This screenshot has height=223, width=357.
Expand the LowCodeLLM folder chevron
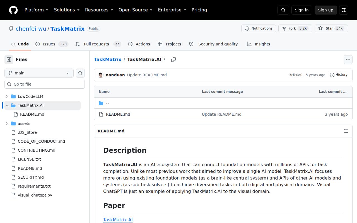7,96
